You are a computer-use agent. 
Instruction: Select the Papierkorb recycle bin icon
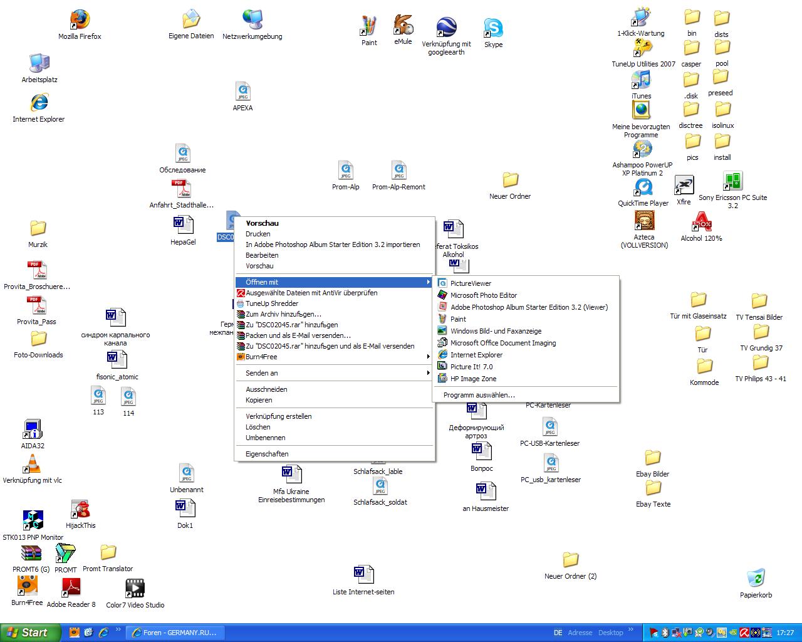(756, 579)
